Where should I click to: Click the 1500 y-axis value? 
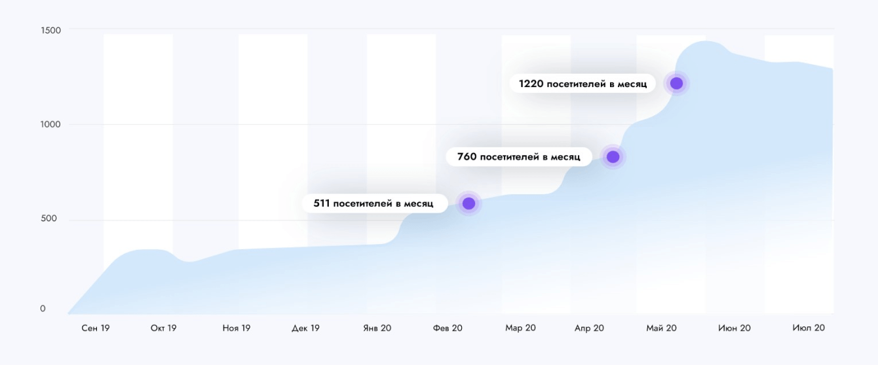point(50,30)
